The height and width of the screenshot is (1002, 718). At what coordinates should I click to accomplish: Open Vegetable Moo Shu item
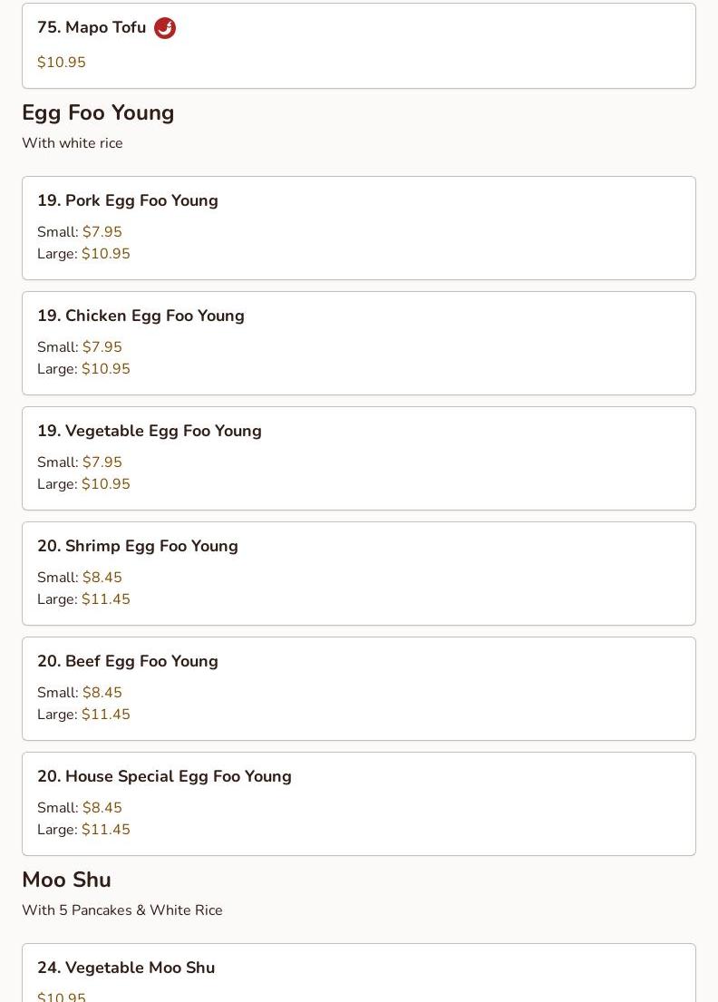coord(358,975)
